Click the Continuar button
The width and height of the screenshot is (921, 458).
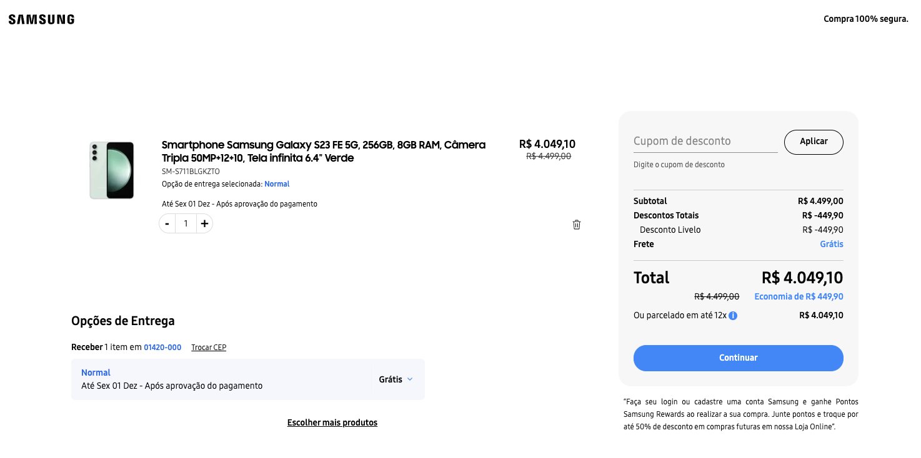[x=739, y=358]
